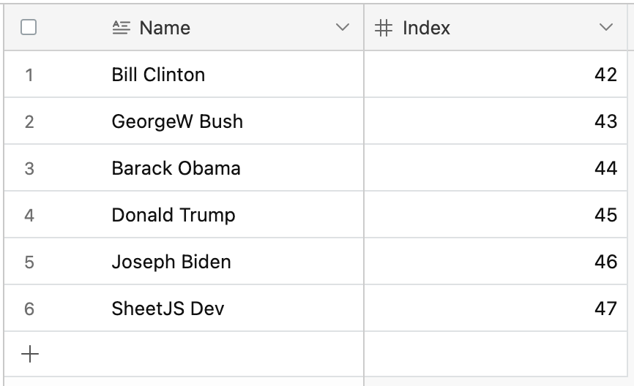
Task: Click the Joseph Biden name cell
Action: 171,262
